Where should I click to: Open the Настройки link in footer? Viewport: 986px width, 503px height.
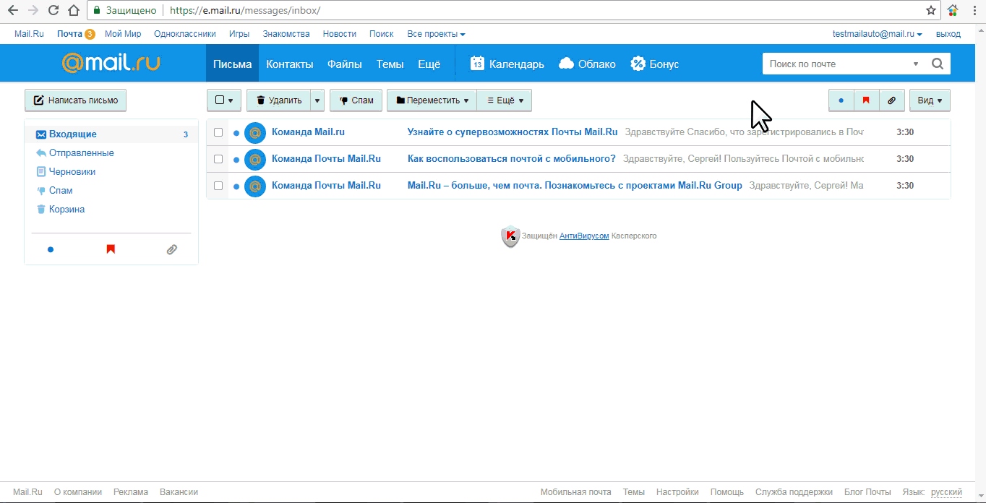(x=677, y=492)
